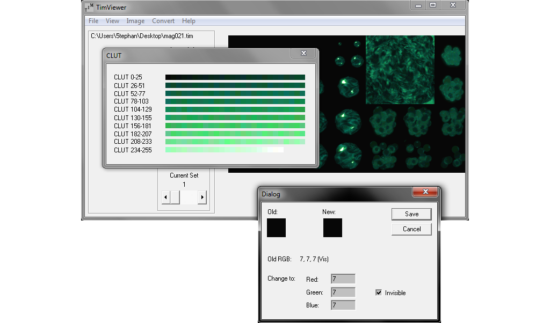
Task: Open the Help menu
Action: 189,21
